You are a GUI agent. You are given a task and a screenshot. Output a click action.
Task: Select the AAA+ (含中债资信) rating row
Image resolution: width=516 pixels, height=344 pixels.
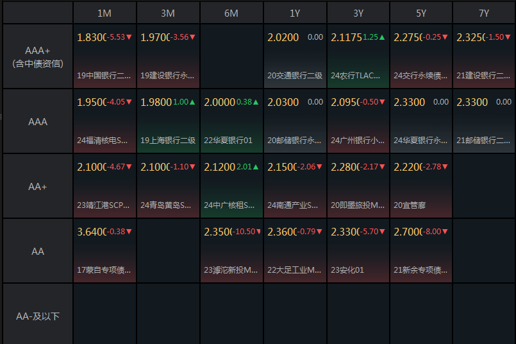point(38,56)
